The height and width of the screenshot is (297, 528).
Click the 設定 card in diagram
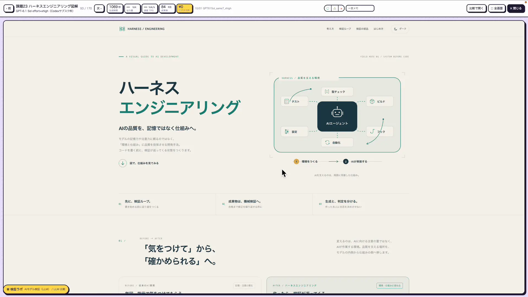[294, 132]
